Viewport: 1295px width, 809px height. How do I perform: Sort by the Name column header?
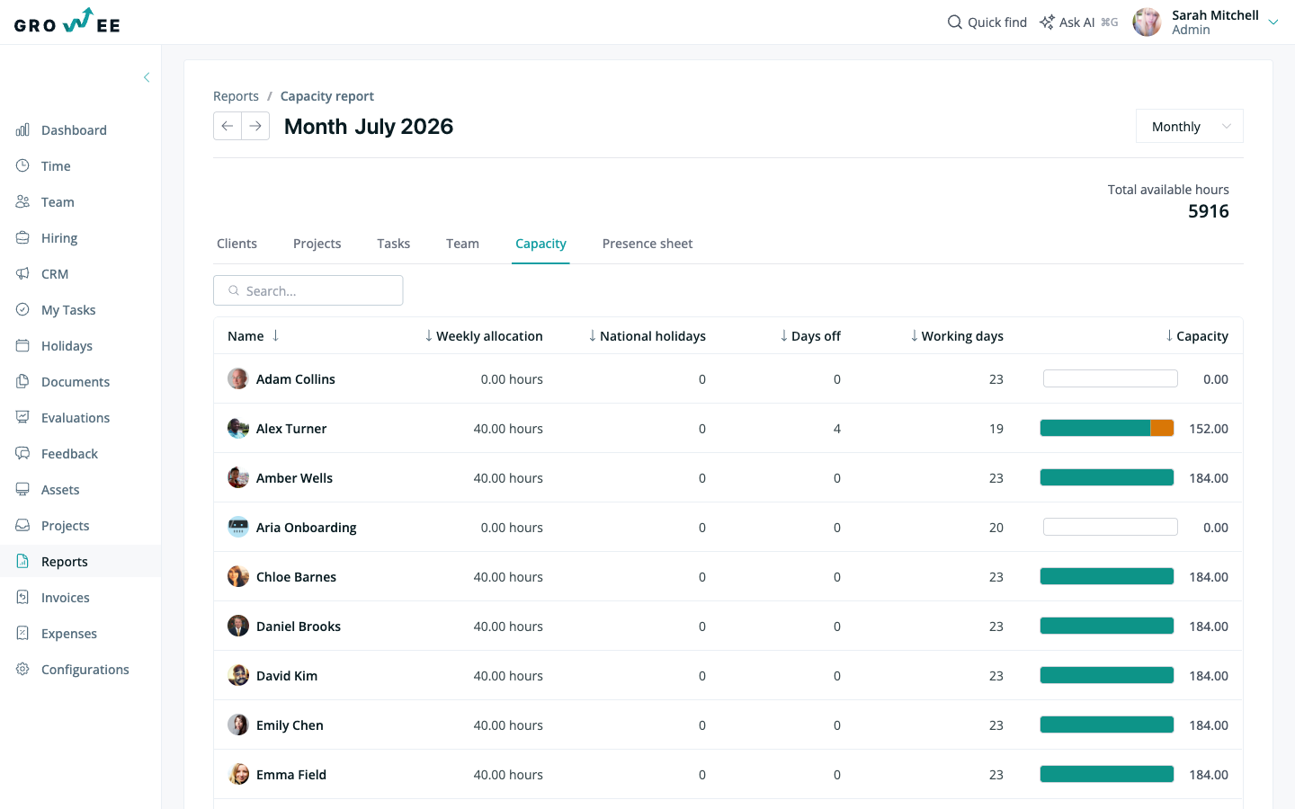coord(254,336)
